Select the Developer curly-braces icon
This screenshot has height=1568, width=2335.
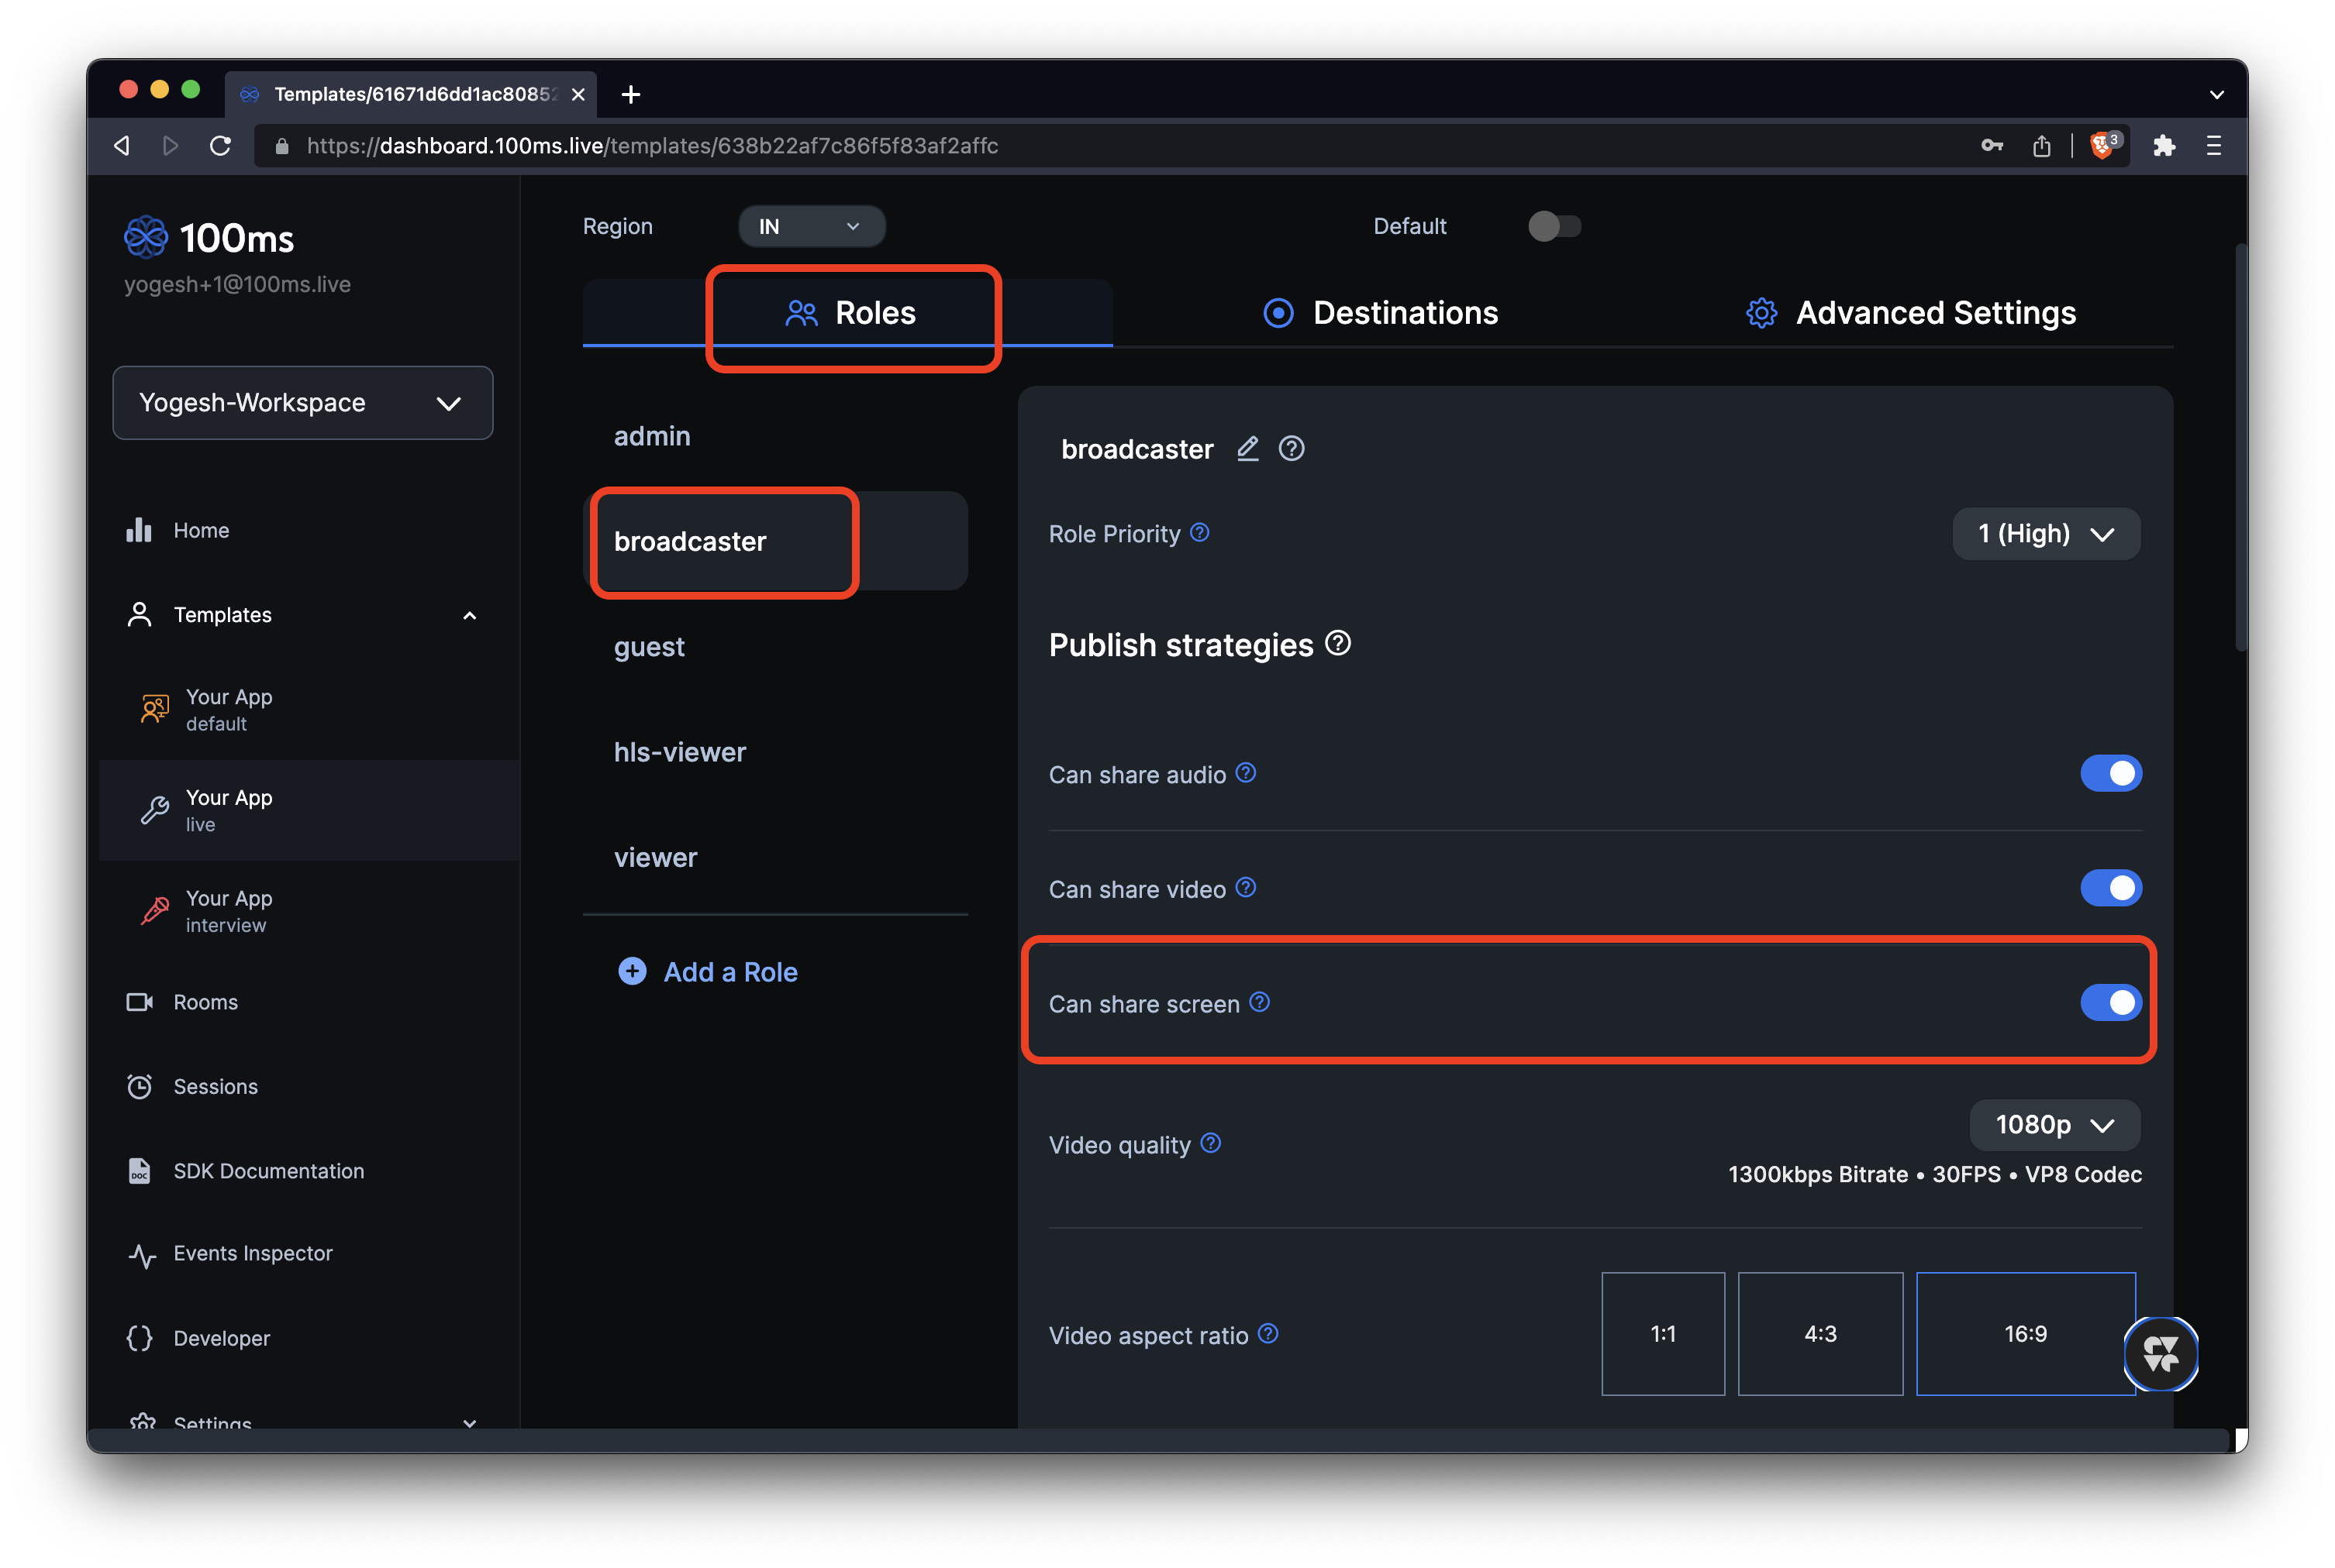point(140,1338)
